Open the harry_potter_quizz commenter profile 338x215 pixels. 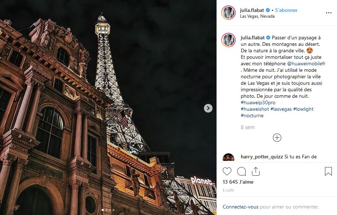tap(262, 157)
